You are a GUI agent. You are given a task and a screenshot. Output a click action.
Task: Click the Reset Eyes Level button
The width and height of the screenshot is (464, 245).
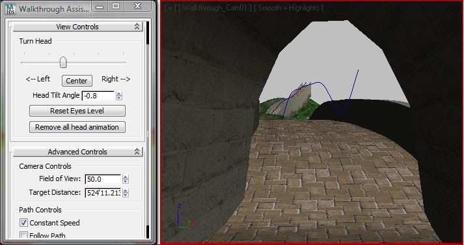pos(77,111)
